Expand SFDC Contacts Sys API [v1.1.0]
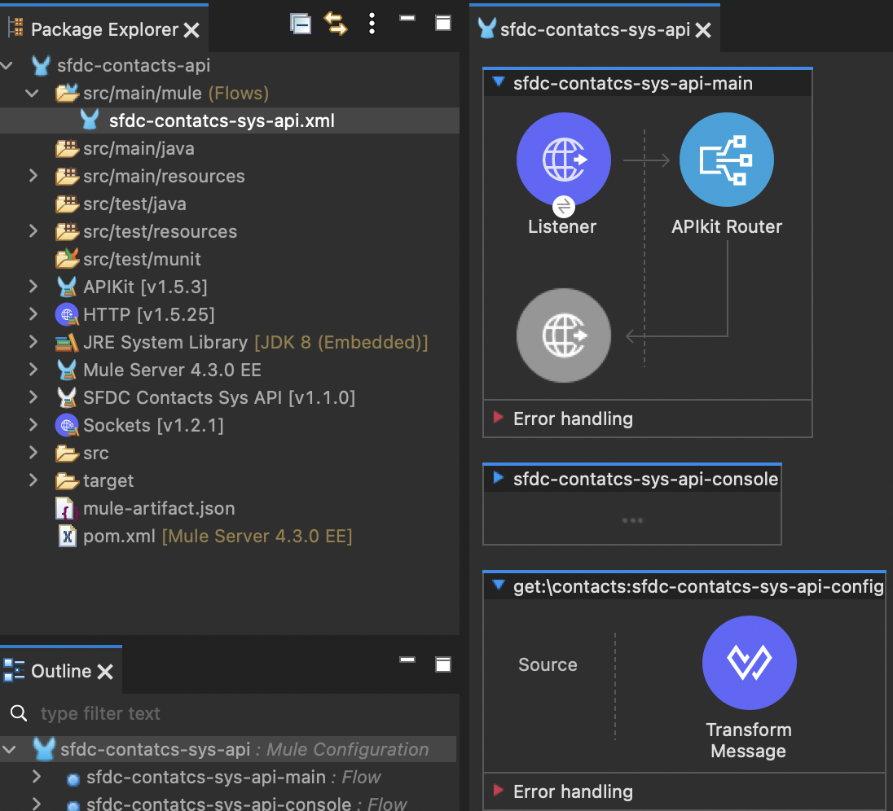The image size is (893, 811). pyautogui.click(x=33, y=397)
